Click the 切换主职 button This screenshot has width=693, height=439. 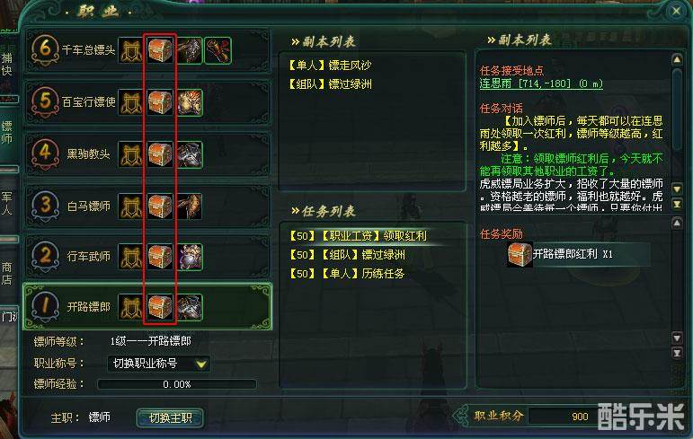point(170,417)
